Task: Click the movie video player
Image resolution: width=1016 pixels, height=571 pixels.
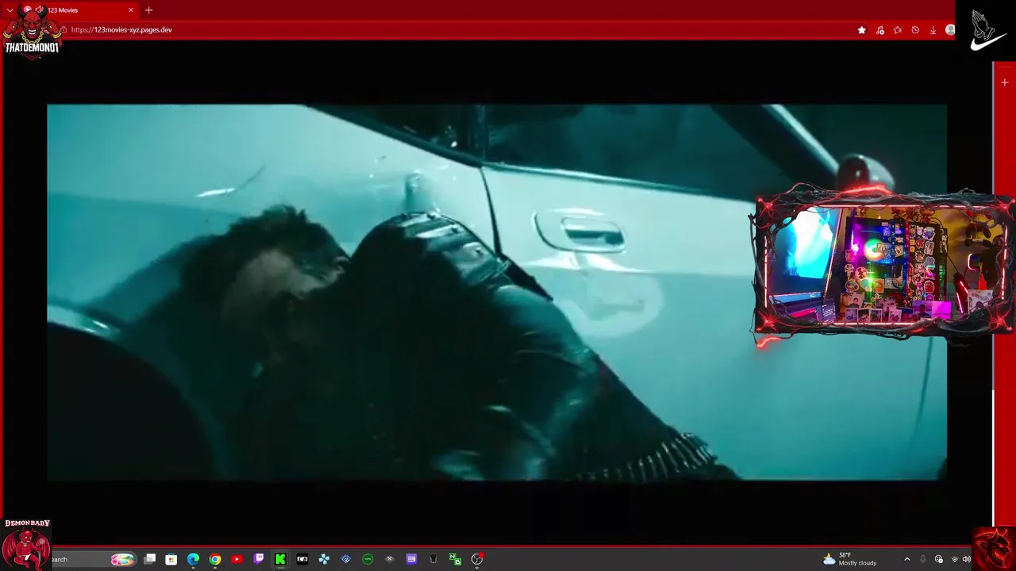Action: pos(496,292)
